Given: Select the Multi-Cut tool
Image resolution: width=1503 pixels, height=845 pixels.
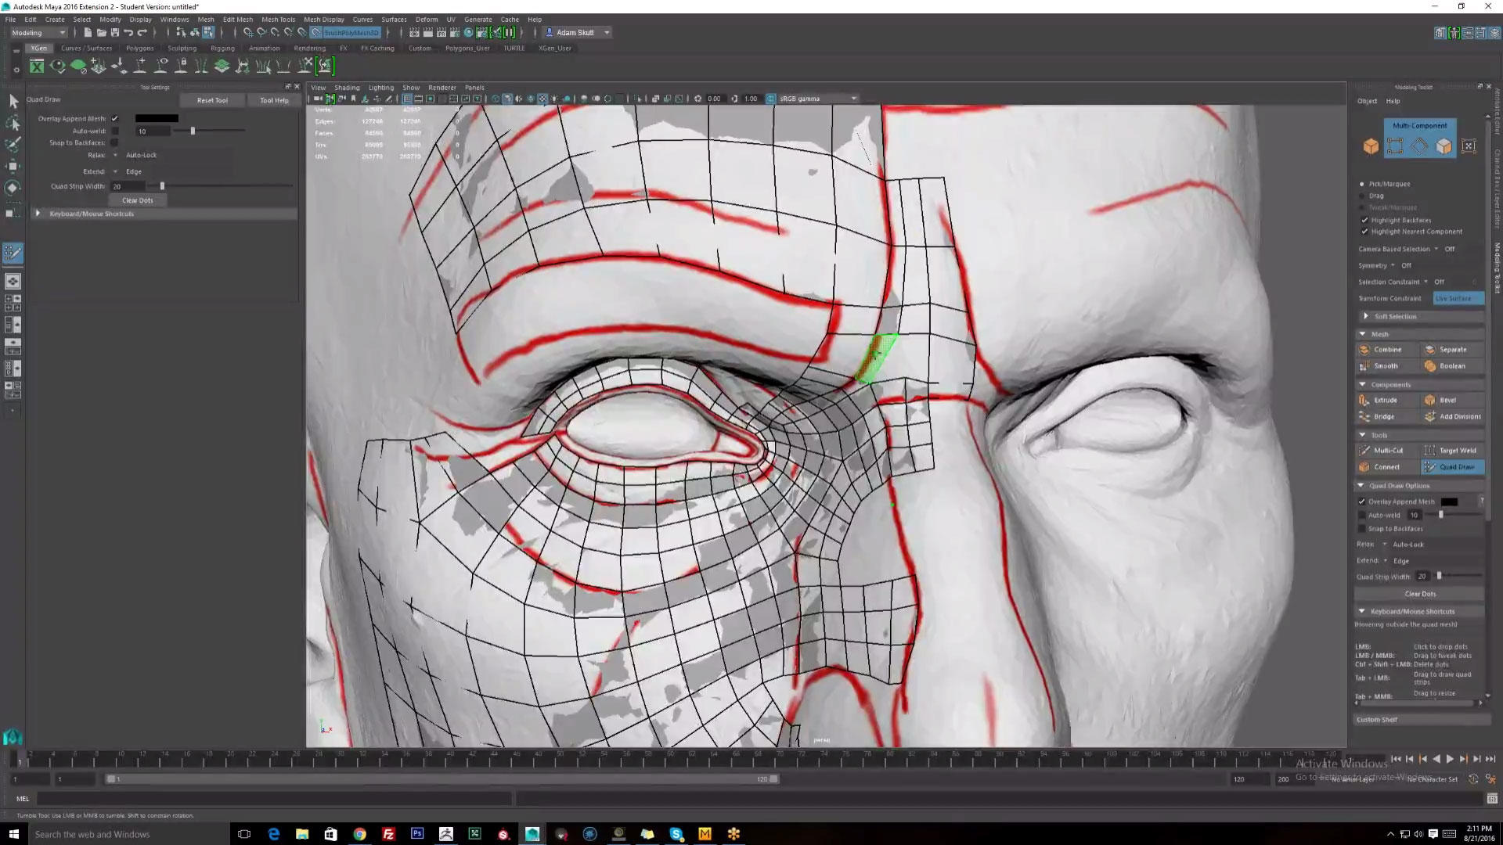Looking at the screenshot, I should tap(1387, 451).
